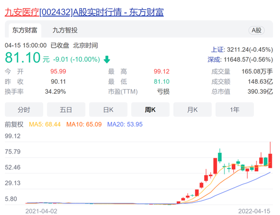Click the chart start date 2021-04-02

(41, 211)
